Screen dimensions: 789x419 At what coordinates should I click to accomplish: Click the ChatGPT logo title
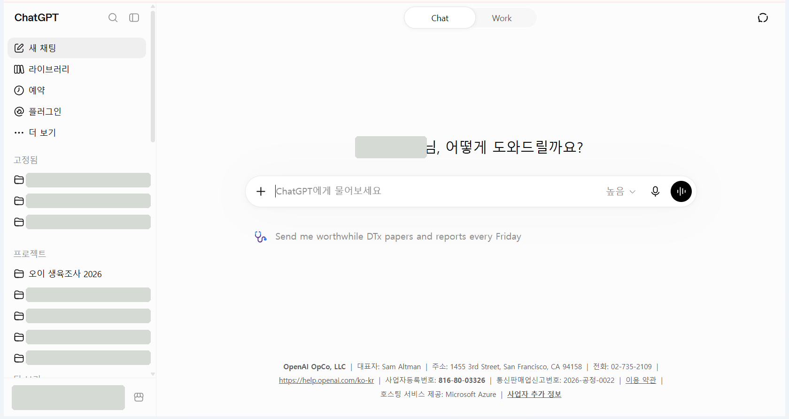pyautogui.click(x=37, y=18)
